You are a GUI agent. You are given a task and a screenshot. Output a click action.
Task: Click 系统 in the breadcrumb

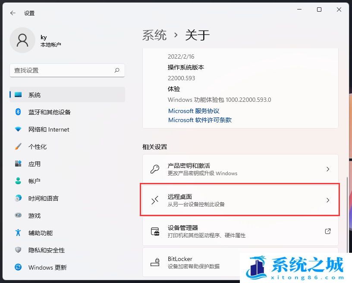click(154, 35)
